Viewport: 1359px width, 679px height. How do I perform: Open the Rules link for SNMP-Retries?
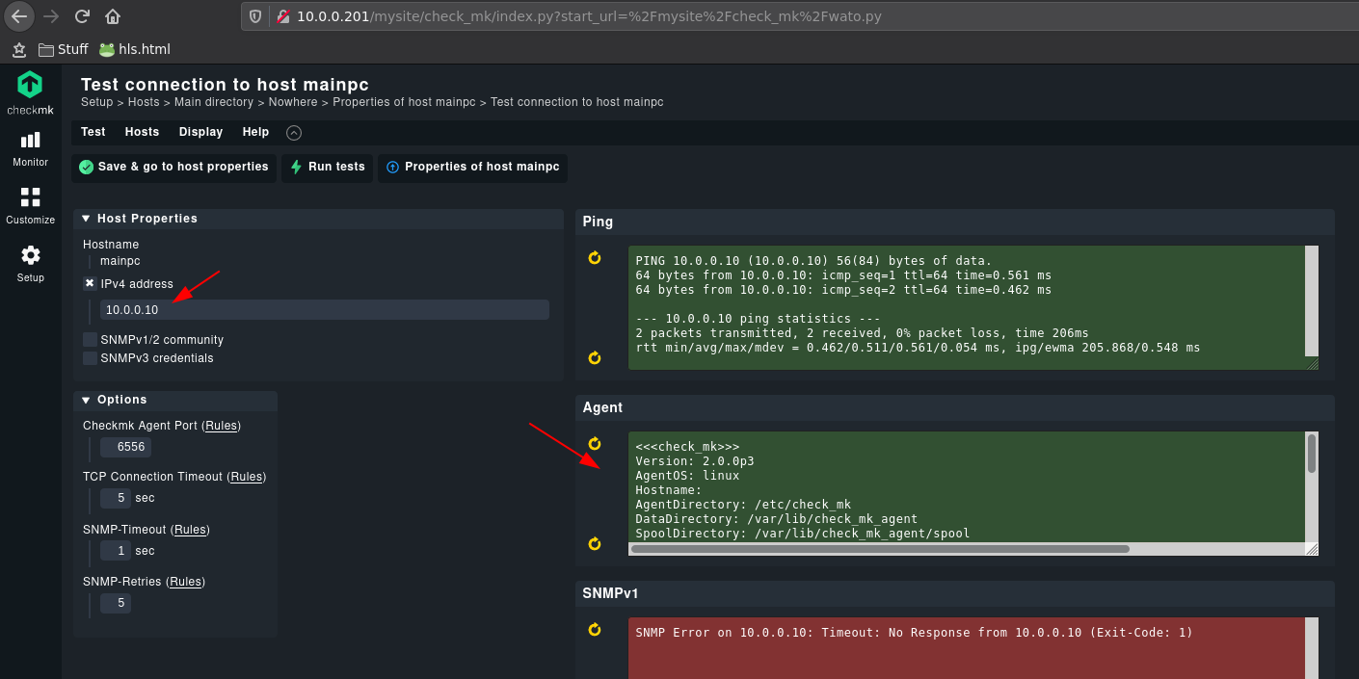click(x=186, y=582)
